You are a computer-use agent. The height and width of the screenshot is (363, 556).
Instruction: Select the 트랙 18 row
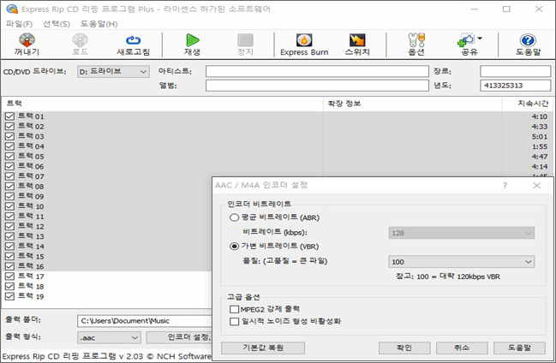click(107, 286)
